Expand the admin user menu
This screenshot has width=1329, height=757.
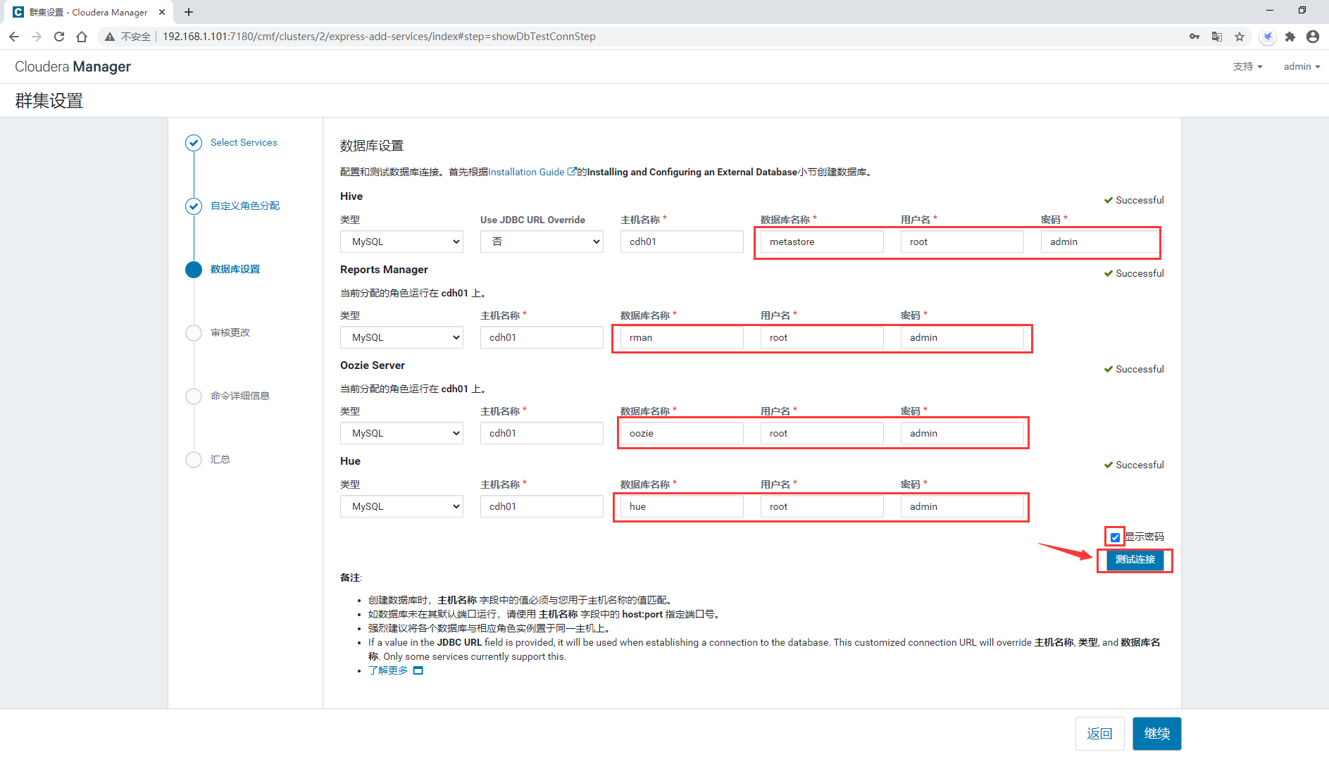point(1302,66)
